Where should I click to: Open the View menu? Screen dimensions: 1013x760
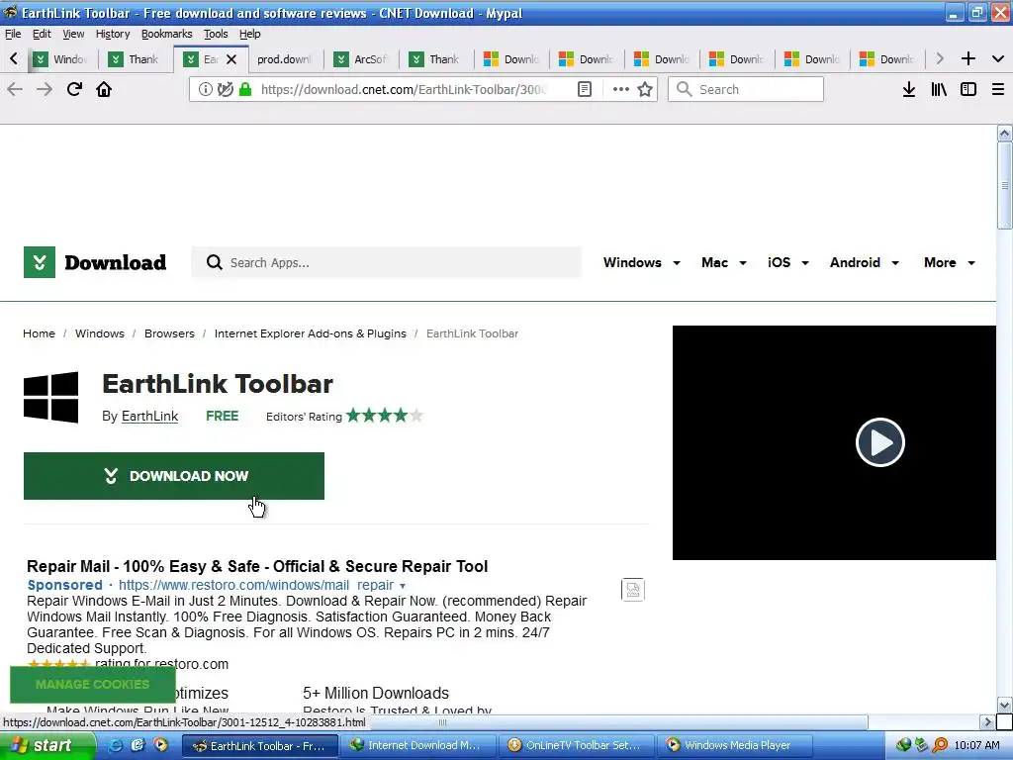point(73,34)
